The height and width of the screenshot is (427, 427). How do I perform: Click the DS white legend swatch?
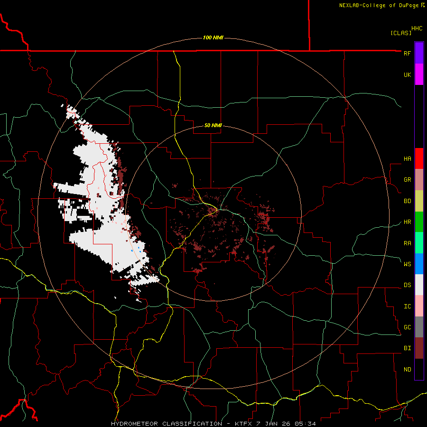pyautogui.click(x=419, y=285)
